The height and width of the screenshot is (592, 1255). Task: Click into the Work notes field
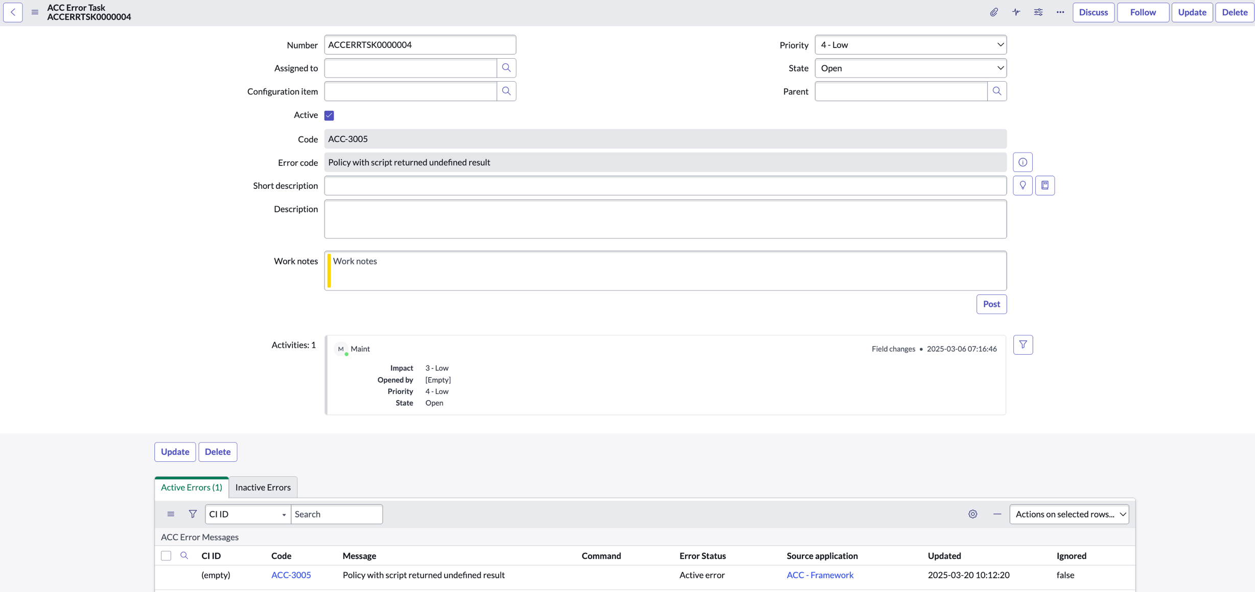click(665, 271)
